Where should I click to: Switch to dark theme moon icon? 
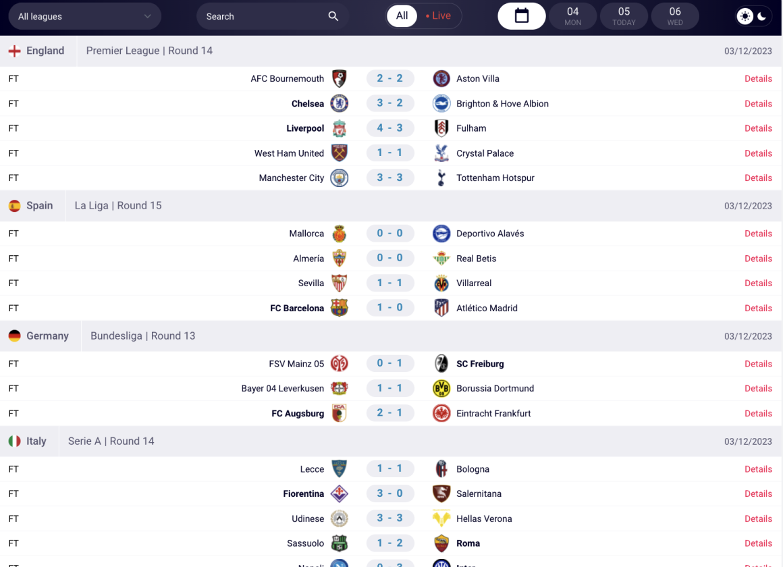click(x=762, y=16)
